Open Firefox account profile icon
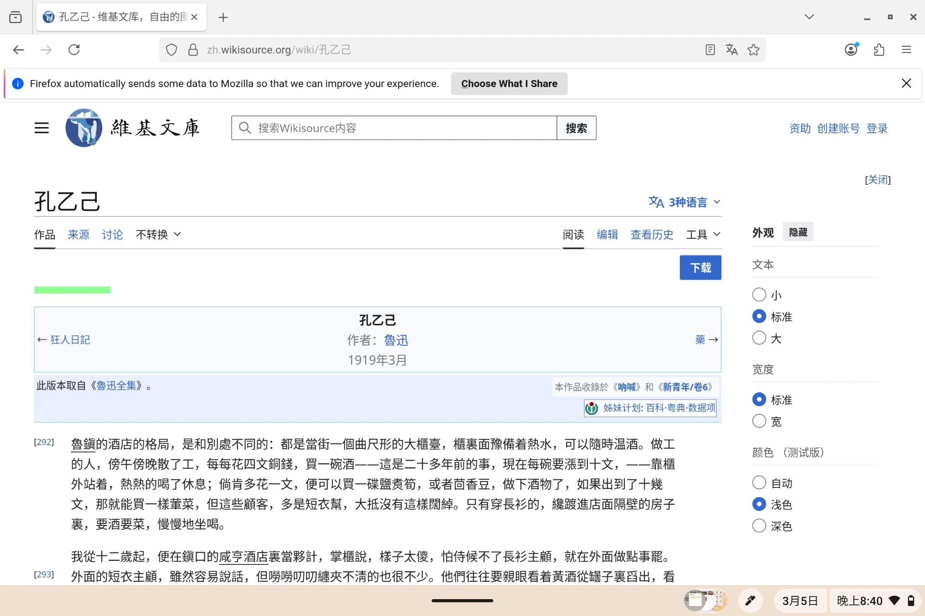 click(x=851, y=50)
